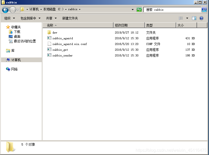Click the zabbix title bar folder icon
The image size is (209, 155).
click(x=3, y=2)
